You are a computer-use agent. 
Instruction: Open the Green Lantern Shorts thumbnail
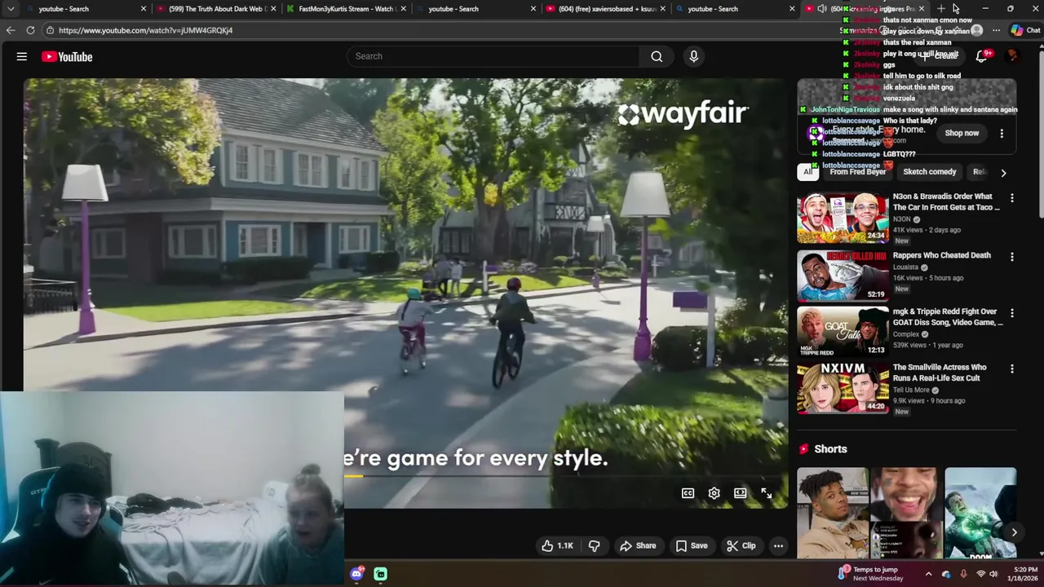coord(980,513)
